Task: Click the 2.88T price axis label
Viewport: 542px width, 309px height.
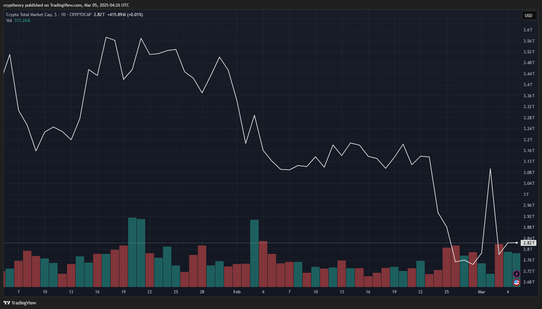Action: pos(529,227)
